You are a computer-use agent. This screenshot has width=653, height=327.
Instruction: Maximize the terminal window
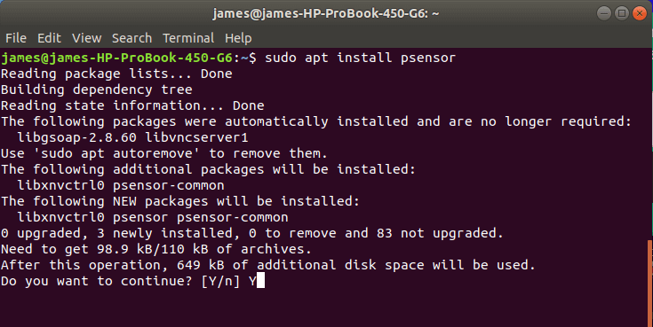coord(622,13)
